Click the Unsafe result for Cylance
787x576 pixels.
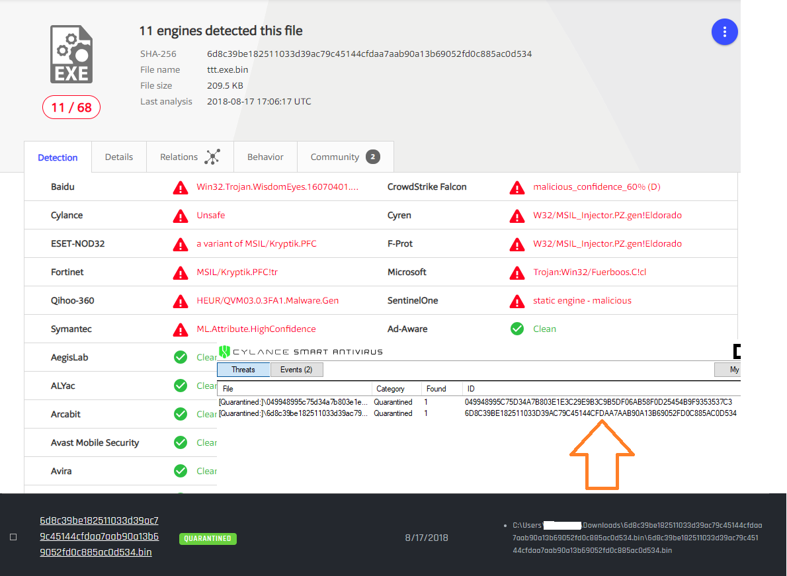coord(211,215)
